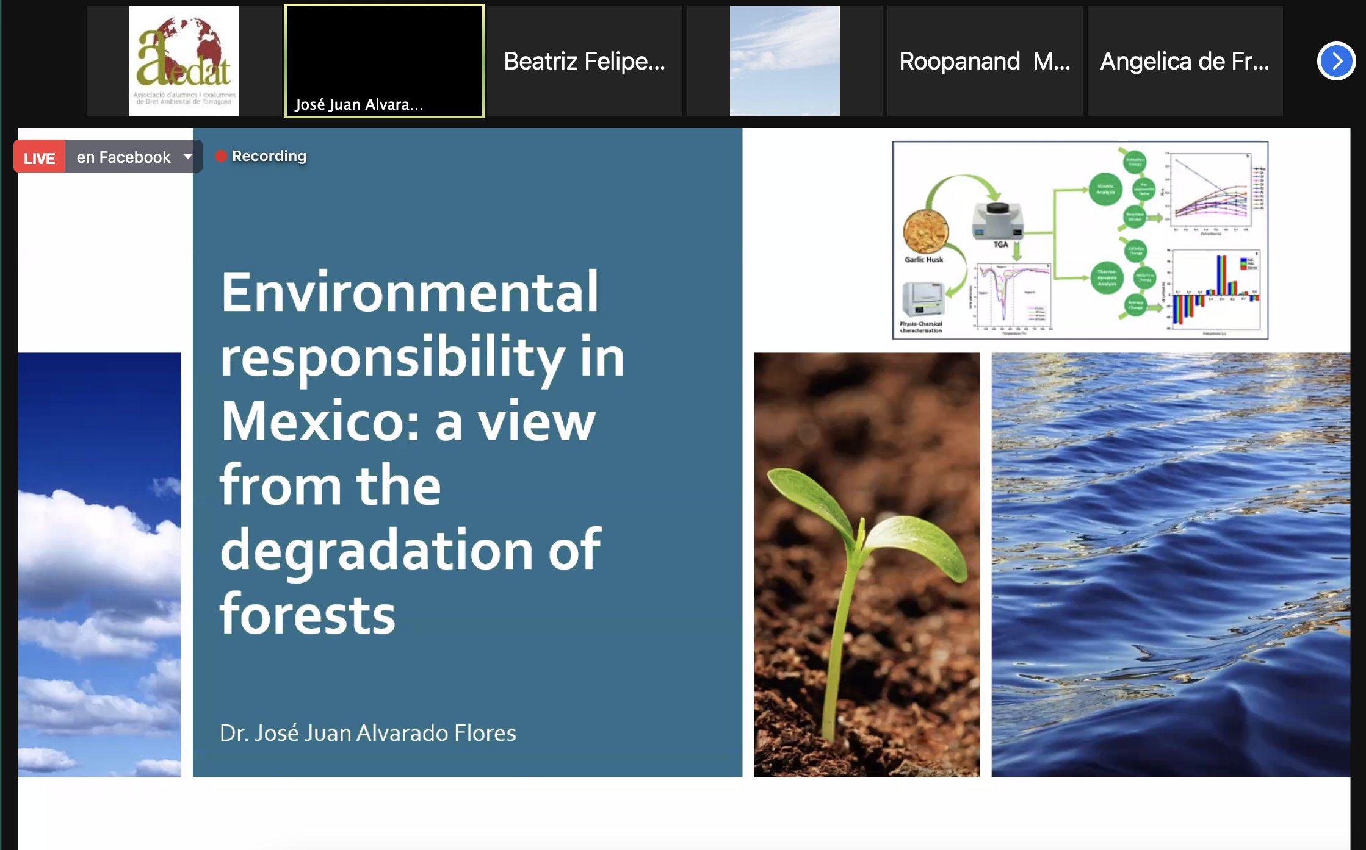
Task: Select José Juan Alvara... speaker tile
Action: [x=385, y=61]
